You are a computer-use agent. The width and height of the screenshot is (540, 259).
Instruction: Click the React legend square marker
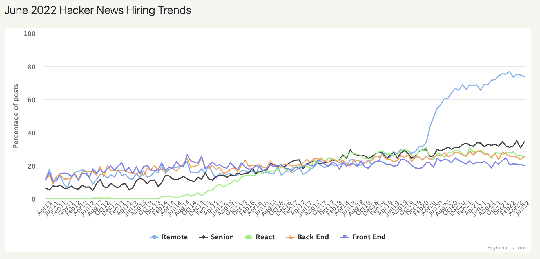click(x=248, y=237)
